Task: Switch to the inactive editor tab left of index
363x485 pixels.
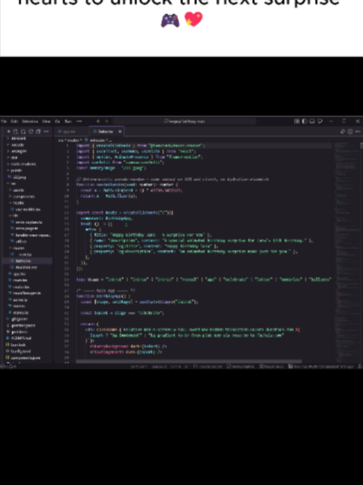Action: [71, 132]
